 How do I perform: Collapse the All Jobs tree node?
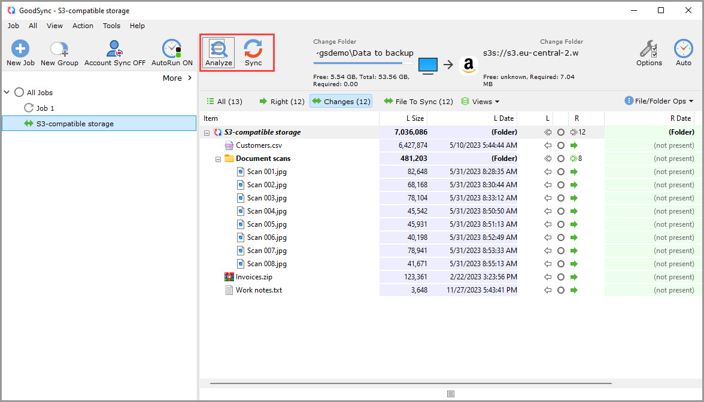click(7, 92)
